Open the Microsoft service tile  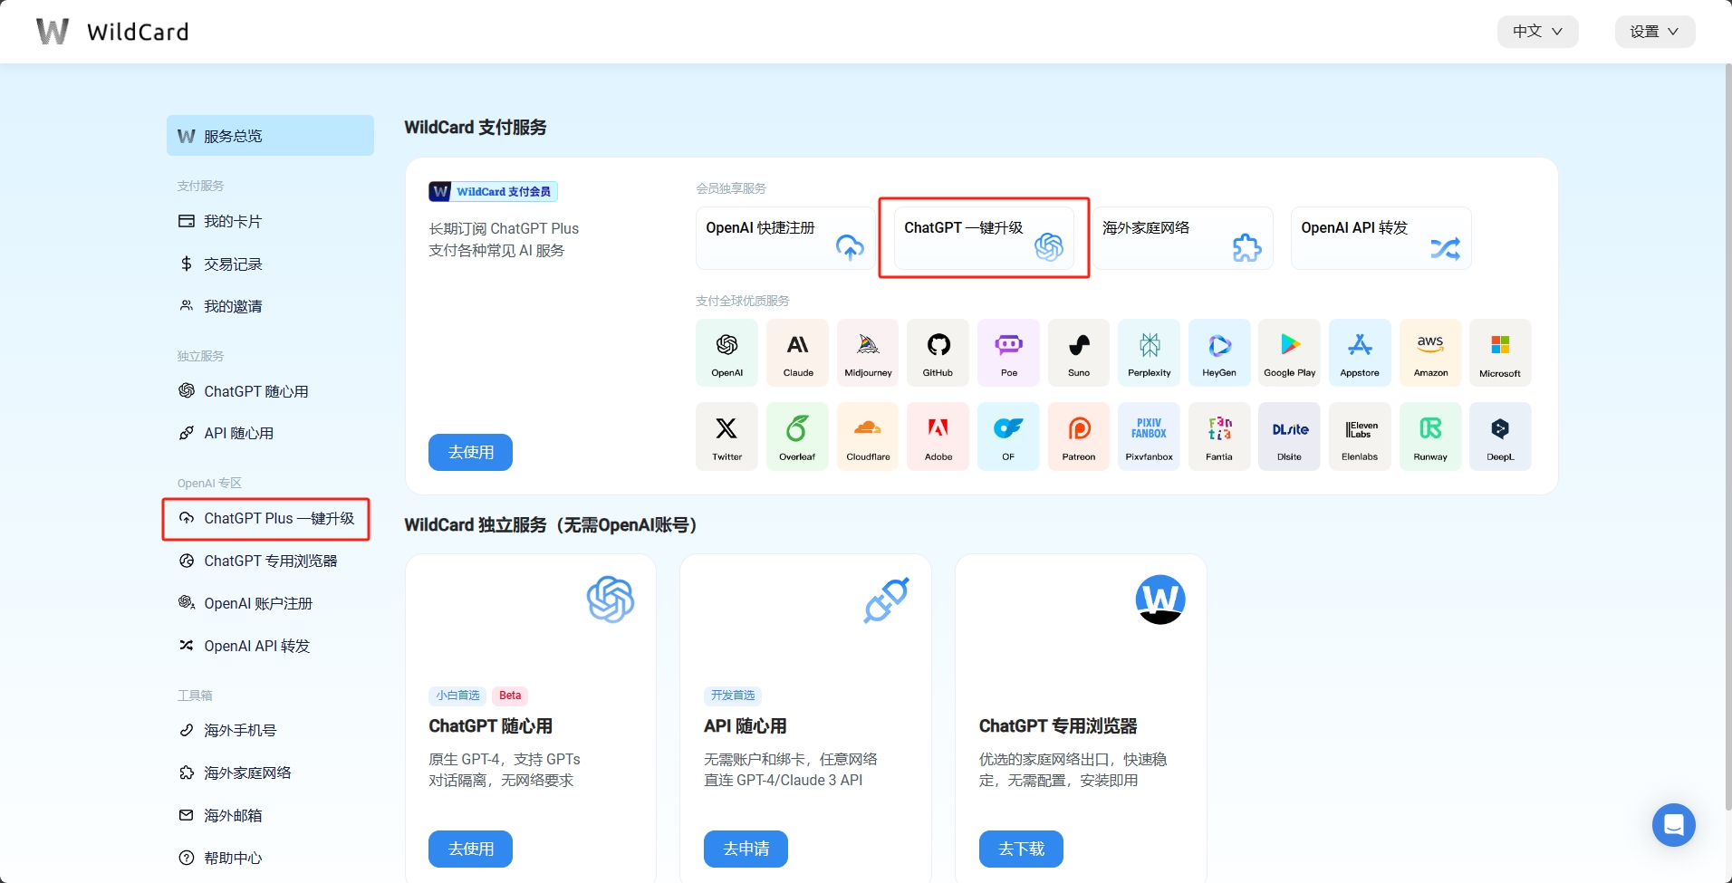click(1500, 352)
